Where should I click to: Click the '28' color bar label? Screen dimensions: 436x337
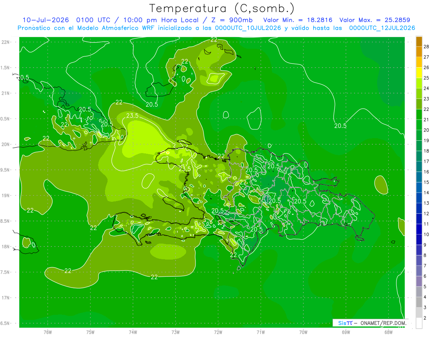(x=426, y=47)
